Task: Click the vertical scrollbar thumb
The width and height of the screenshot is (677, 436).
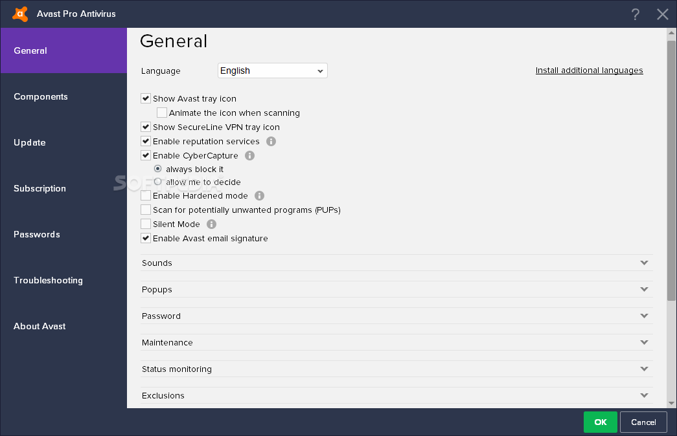Action: click(671, 171)
